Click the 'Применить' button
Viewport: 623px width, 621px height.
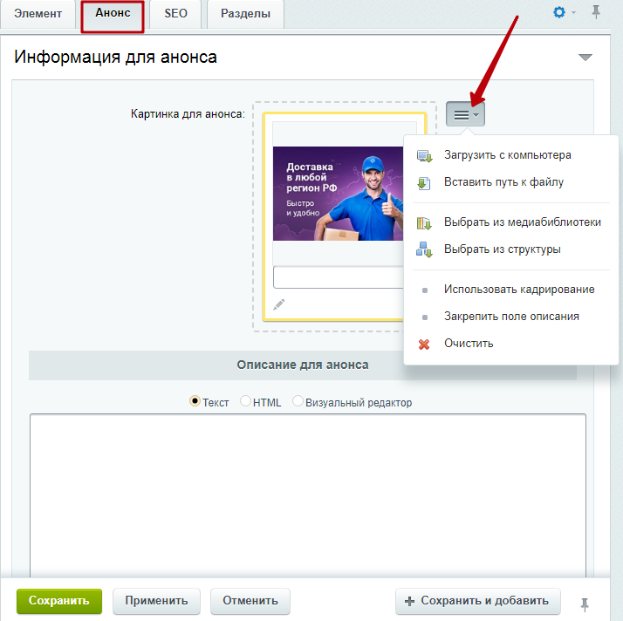156,601
